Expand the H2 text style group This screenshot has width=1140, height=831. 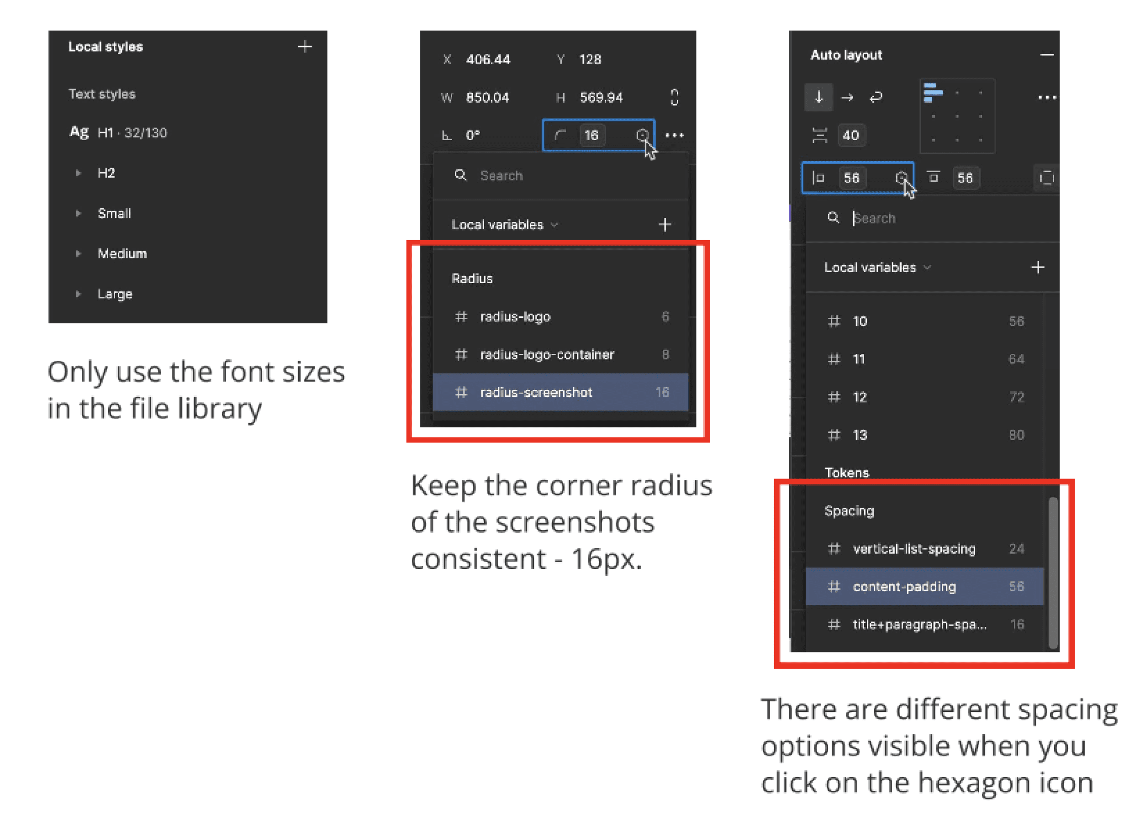point(79,173)
